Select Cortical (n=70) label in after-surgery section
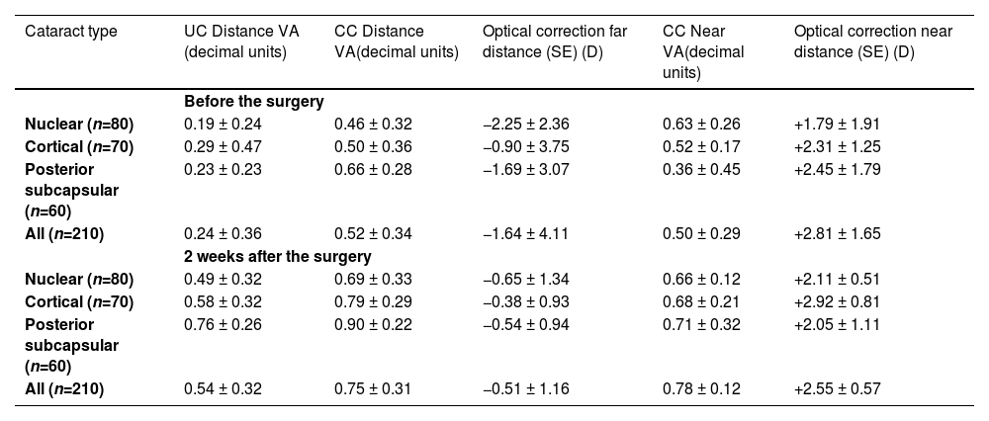 (x=77, y=300)
